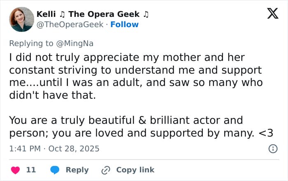Viewport: 288px width, 181px height.
Task: Click the music note after "The Opera Geek"
Action: pyautogui.click(x=145, y=14)
